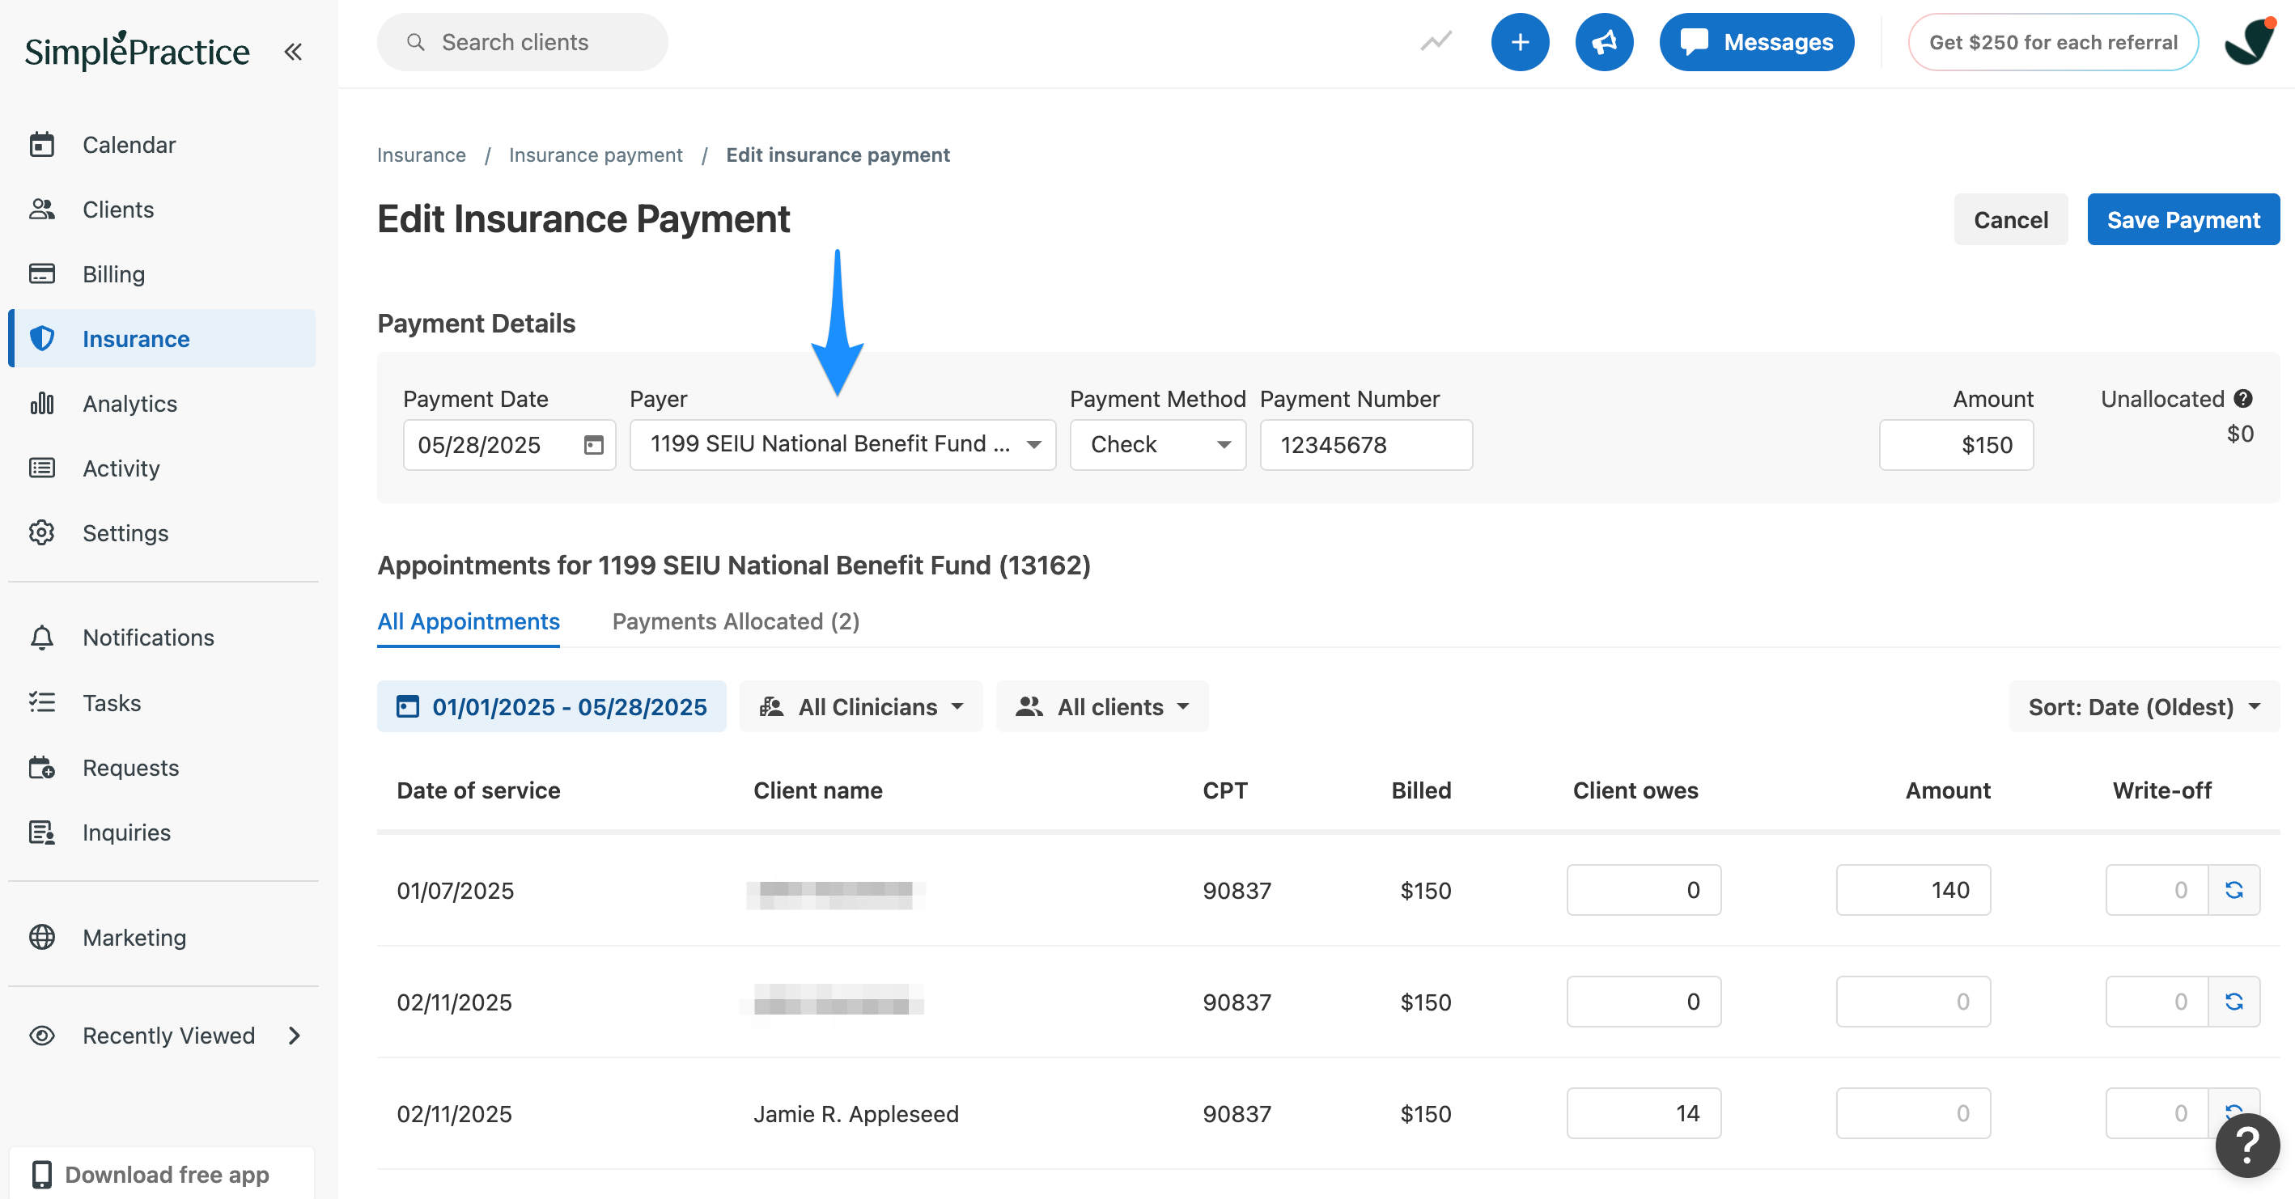Viewport: 2295px width, 1199px height.
Task: Change the Sort: Date (Oldest) dropdown
Action: pos(2144,706)
